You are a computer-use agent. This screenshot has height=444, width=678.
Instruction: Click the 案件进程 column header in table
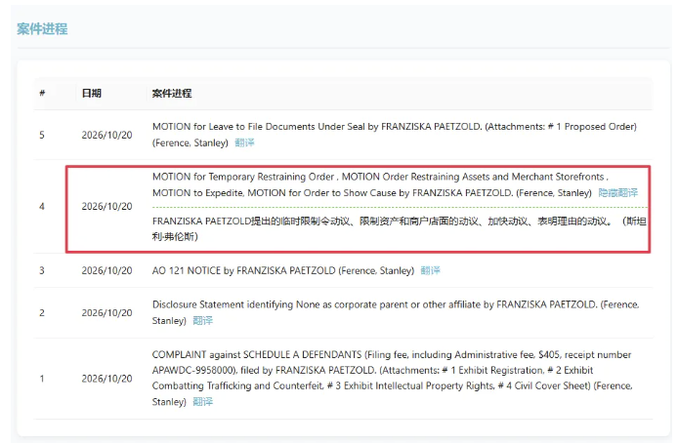point(172,94)
